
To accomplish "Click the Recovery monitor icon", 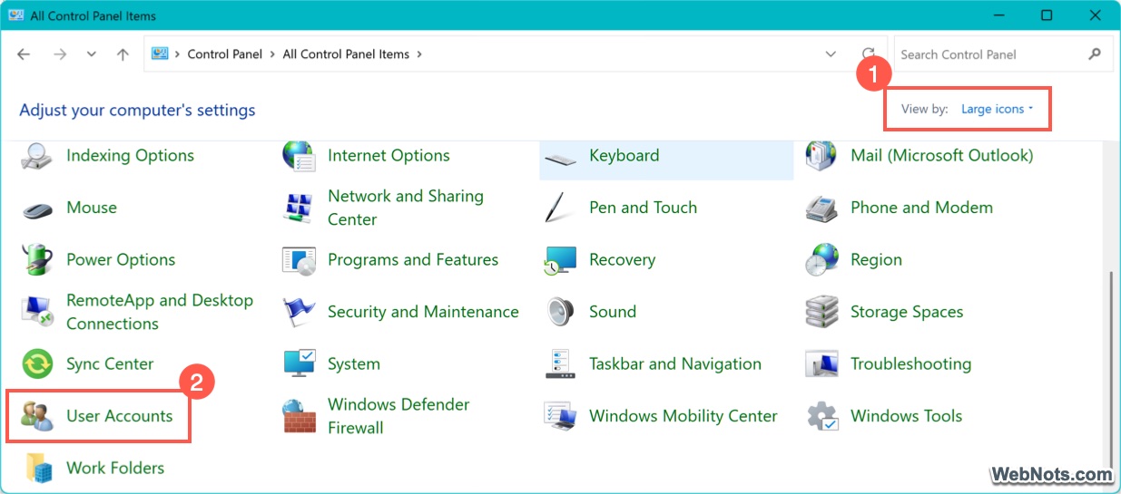I will click(560, 260).
